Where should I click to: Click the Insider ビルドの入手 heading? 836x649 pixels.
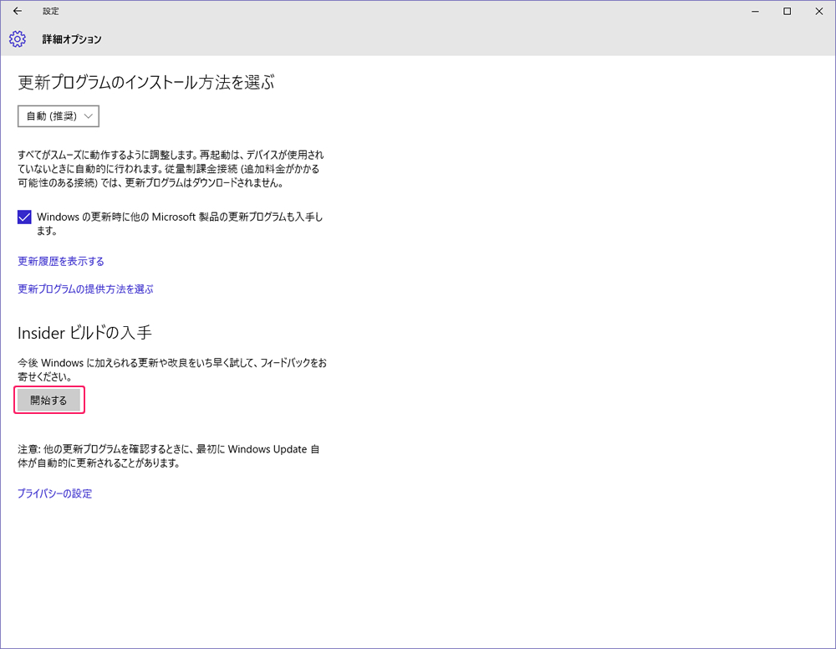84,333
